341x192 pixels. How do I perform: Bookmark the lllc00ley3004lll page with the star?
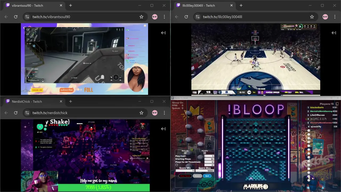pyautogui.click(x=312, y=17)
